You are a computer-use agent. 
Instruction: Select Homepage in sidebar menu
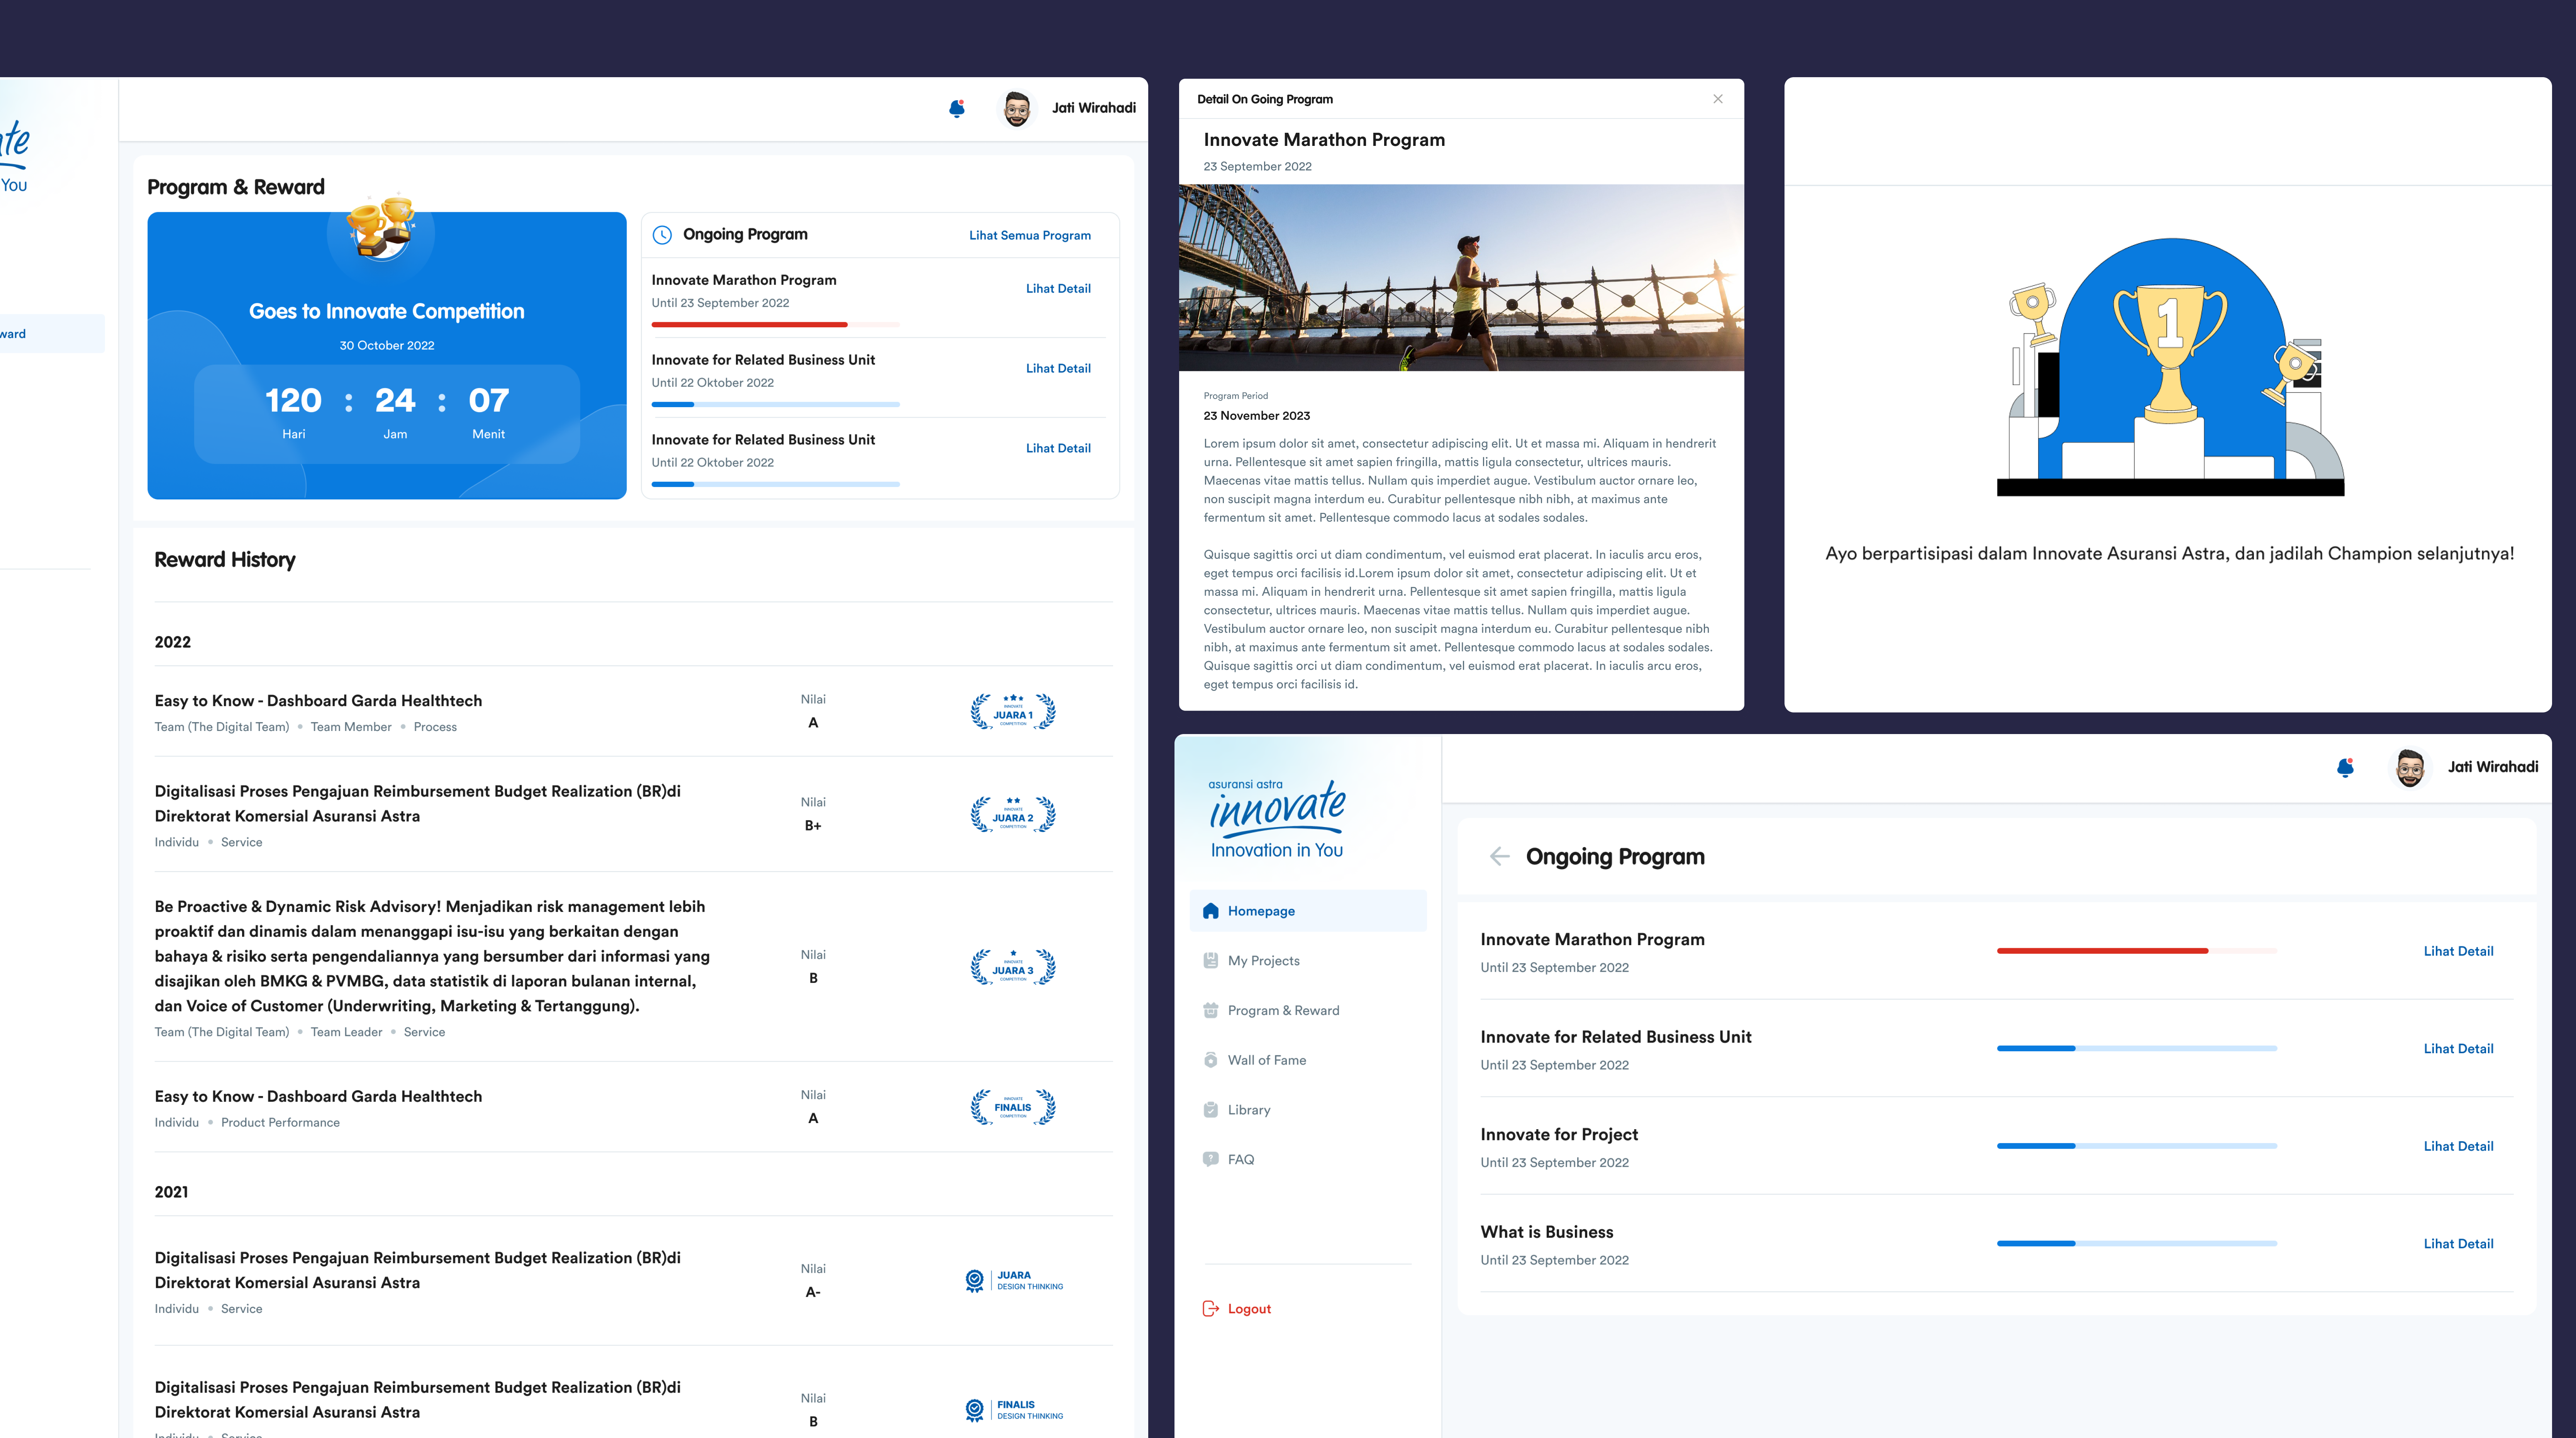(1308, 910)
